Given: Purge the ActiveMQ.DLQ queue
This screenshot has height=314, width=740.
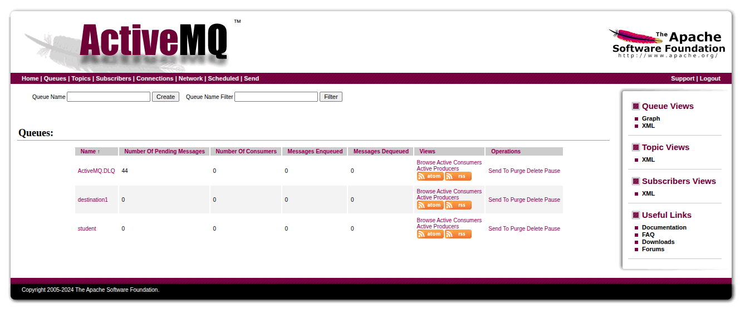Looking at the screenshot, I should tap(518, 171).
